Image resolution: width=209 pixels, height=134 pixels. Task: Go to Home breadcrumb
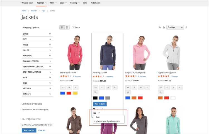point(24,11)
